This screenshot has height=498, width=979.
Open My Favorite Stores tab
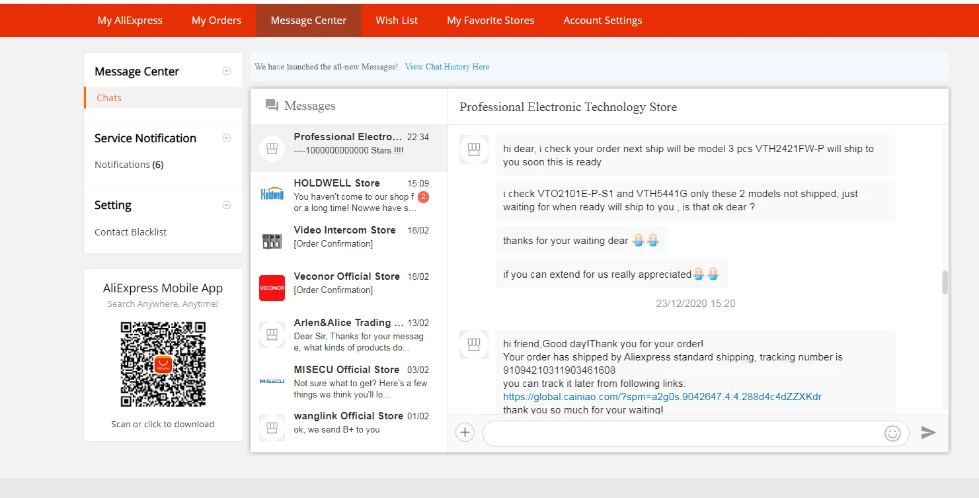490,21
